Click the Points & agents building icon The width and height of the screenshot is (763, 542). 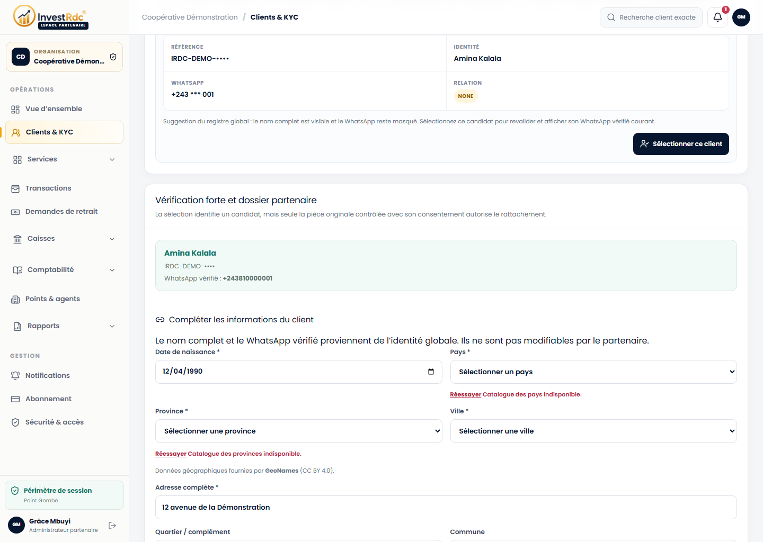tap(15, 299)
